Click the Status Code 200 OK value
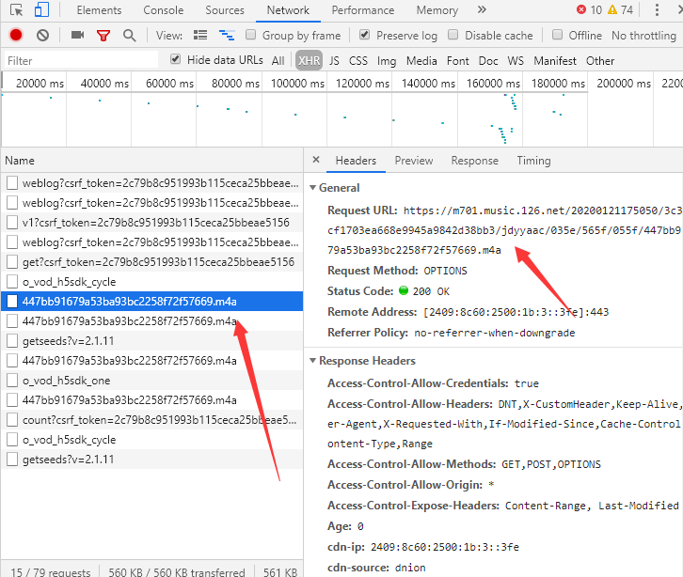This screenshot has height=577, width=683. [x=431, y=291]
